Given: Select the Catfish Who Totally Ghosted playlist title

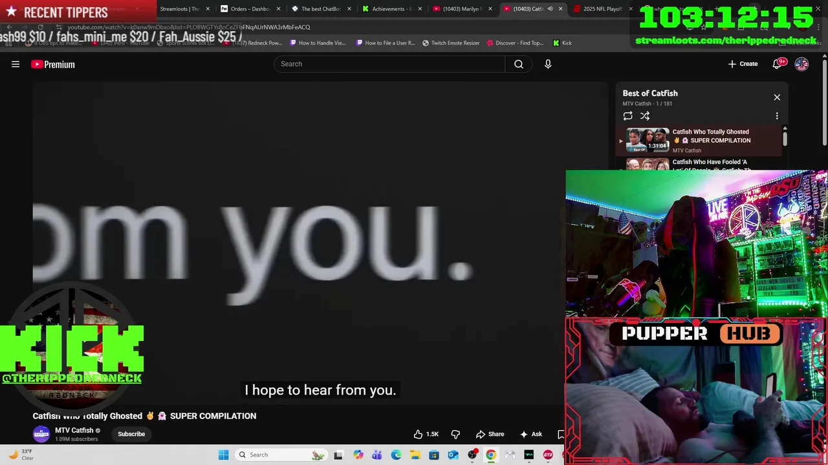Looking at the screenshot, I should (712, 136).
